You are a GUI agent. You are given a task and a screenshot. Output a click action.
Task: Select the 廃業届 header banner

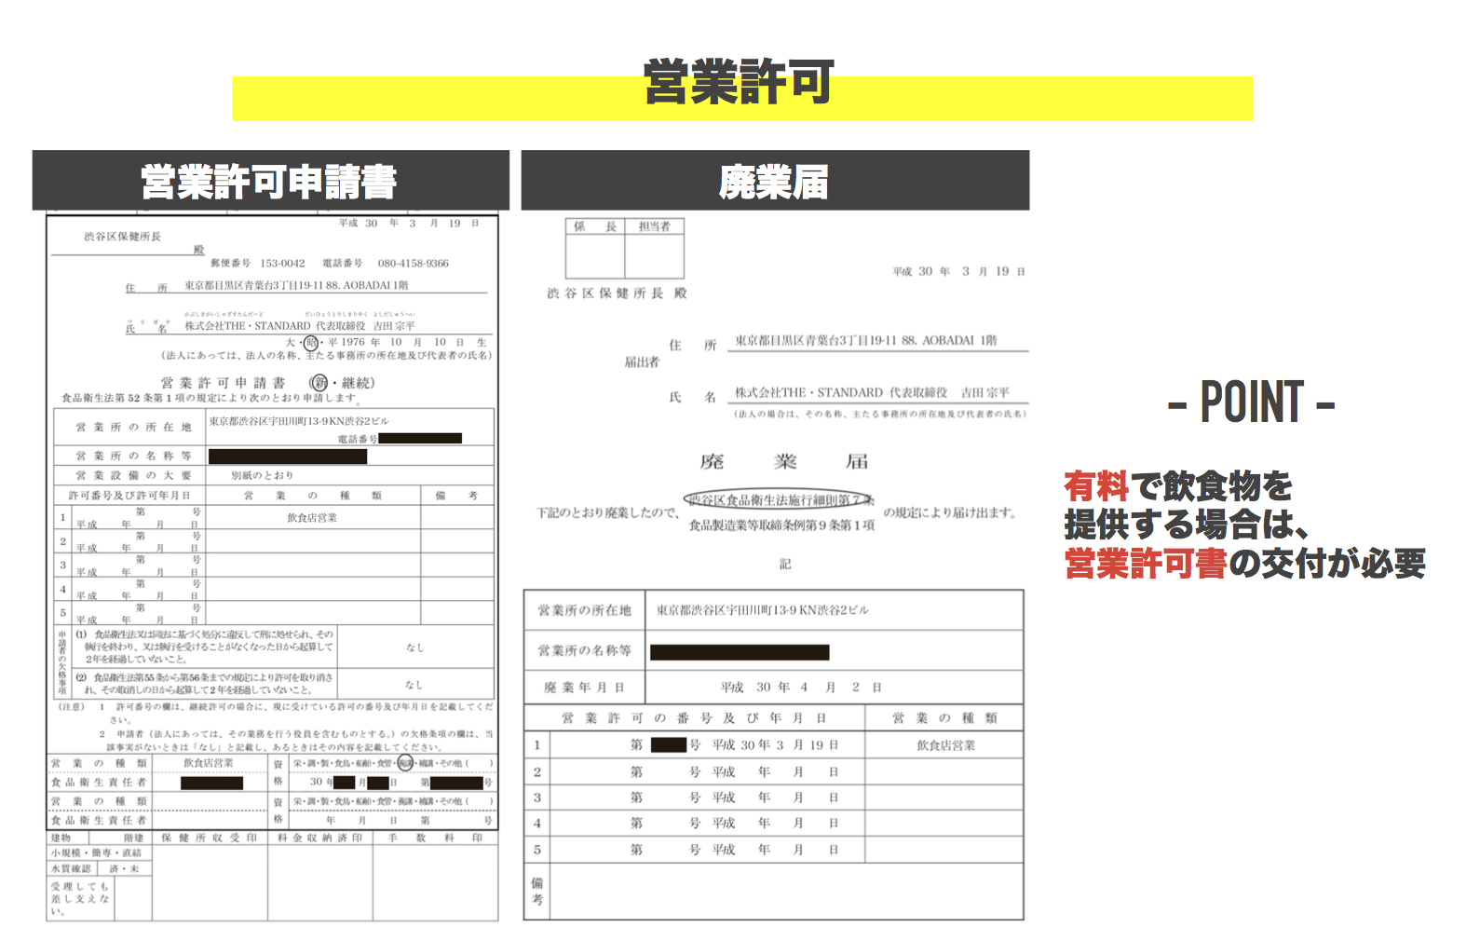(x=775, y=181)
